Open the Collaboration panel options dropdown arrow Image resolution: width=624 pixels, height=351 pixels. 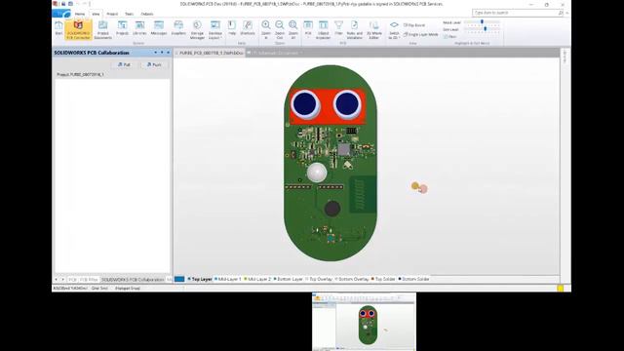point(156,53)
